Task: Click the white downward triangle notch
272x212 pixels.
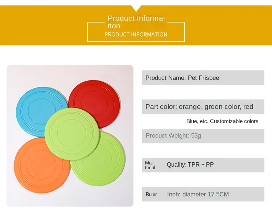Action: pos(136,8)
